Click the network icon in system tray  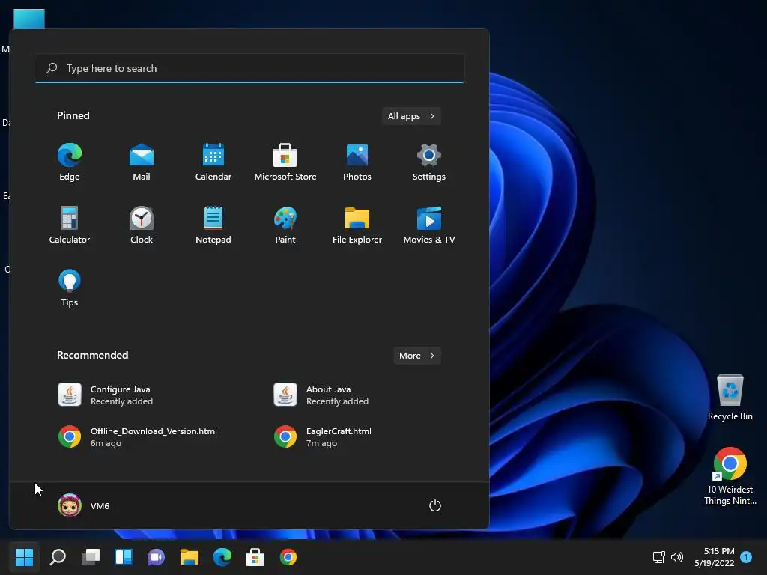(x=659, y=557)
